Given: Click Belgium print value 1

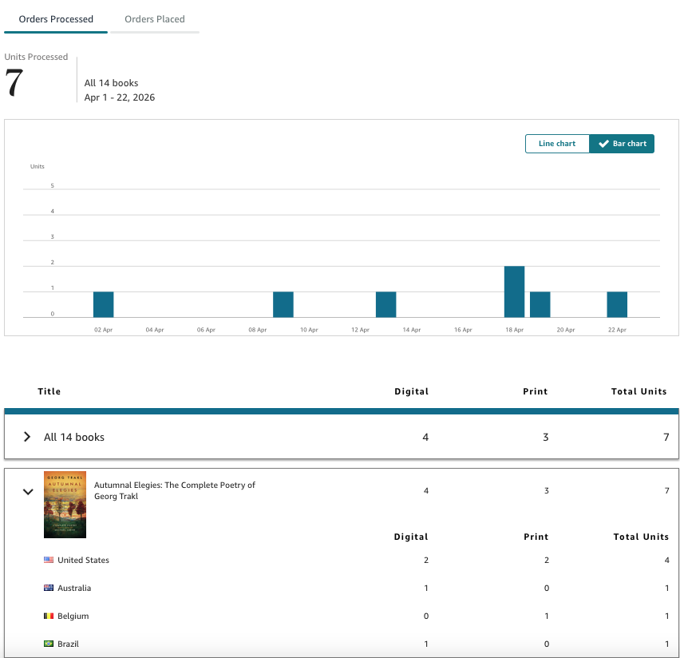Looking at the screenshot, I should click(x=547, y=616).
